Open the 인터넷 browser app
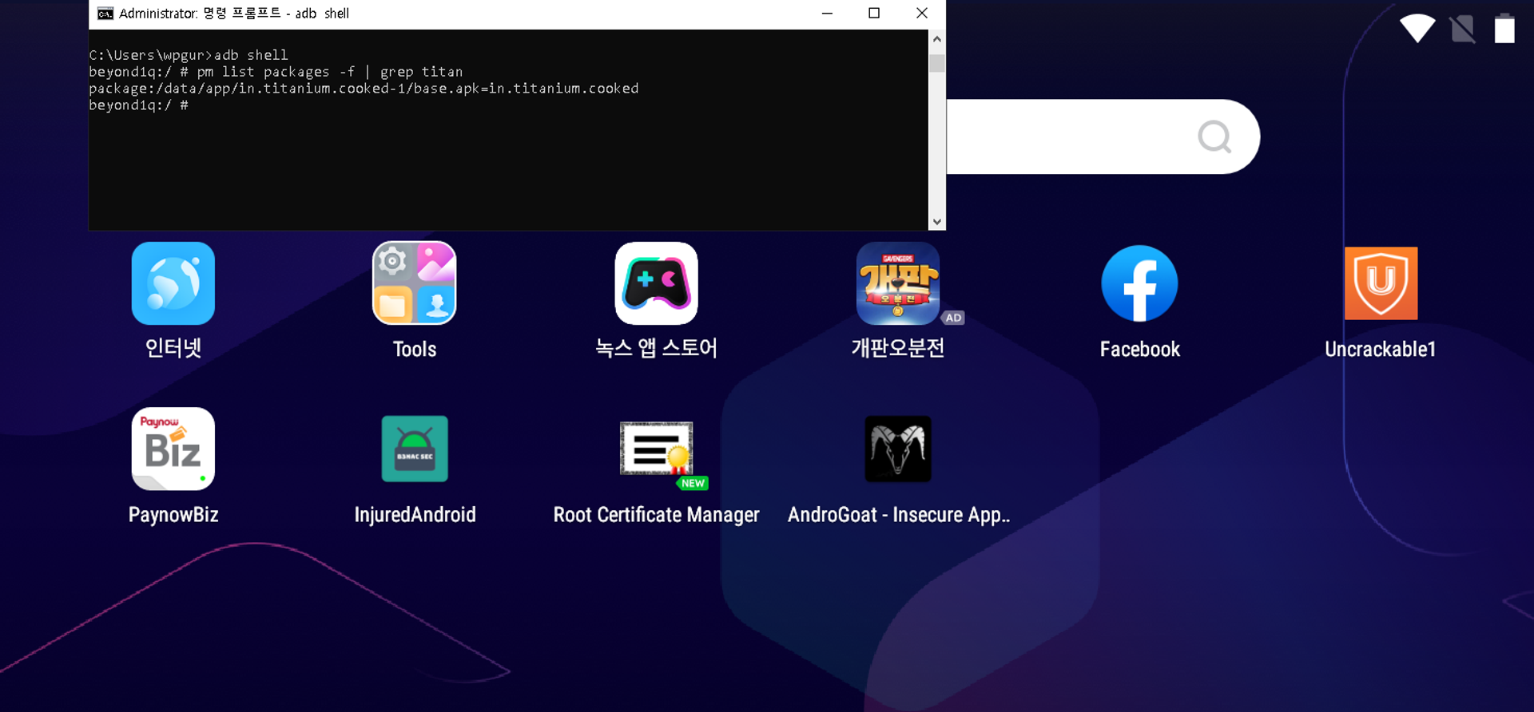Screen dimensions: 1534x712 pyautogui.click(x=173, y=283)
